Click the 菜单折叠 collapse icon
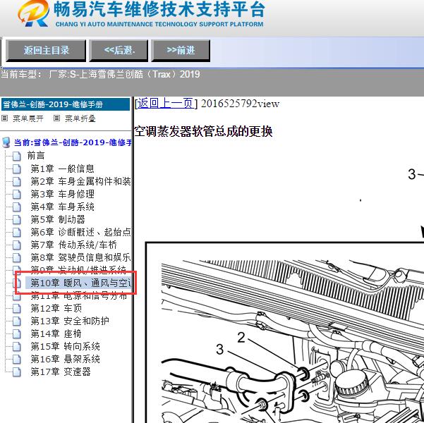Viewport: 424px width, 423px height. pyautogui.click(x=56, y=118)
